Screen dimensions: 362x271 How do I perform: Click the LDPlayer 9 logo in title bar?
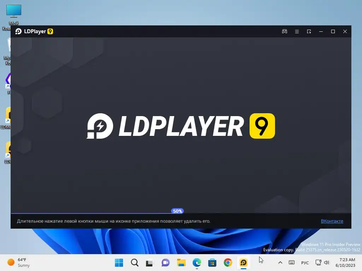click(x=34, y=31)
